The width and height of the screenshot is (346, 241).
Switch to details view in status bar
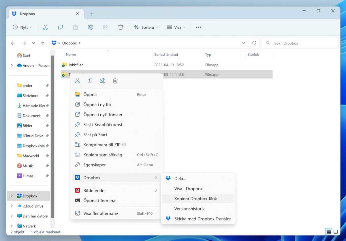click(x=329, y=232)
